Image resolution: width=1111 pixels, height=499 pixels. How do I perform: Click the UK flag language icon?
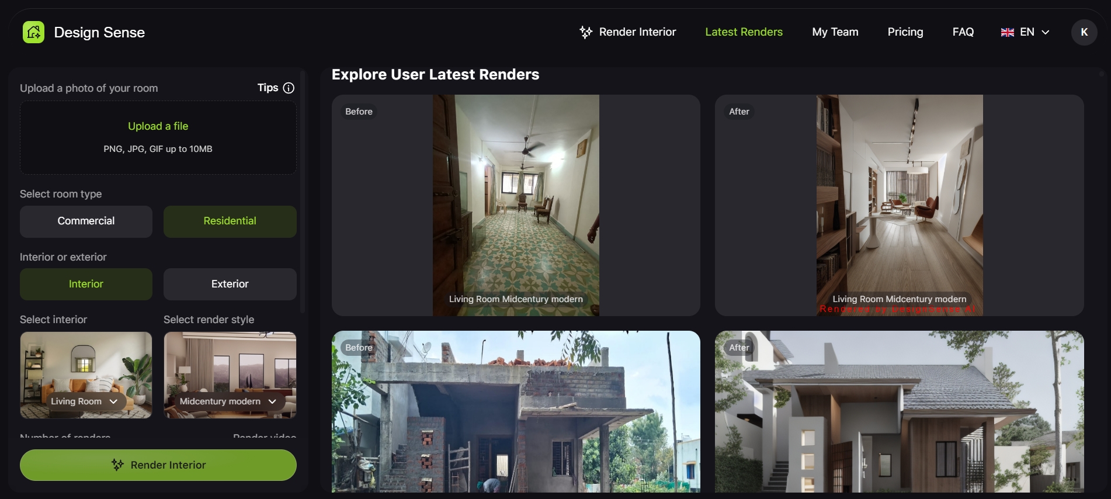[x=1007, y=32]
